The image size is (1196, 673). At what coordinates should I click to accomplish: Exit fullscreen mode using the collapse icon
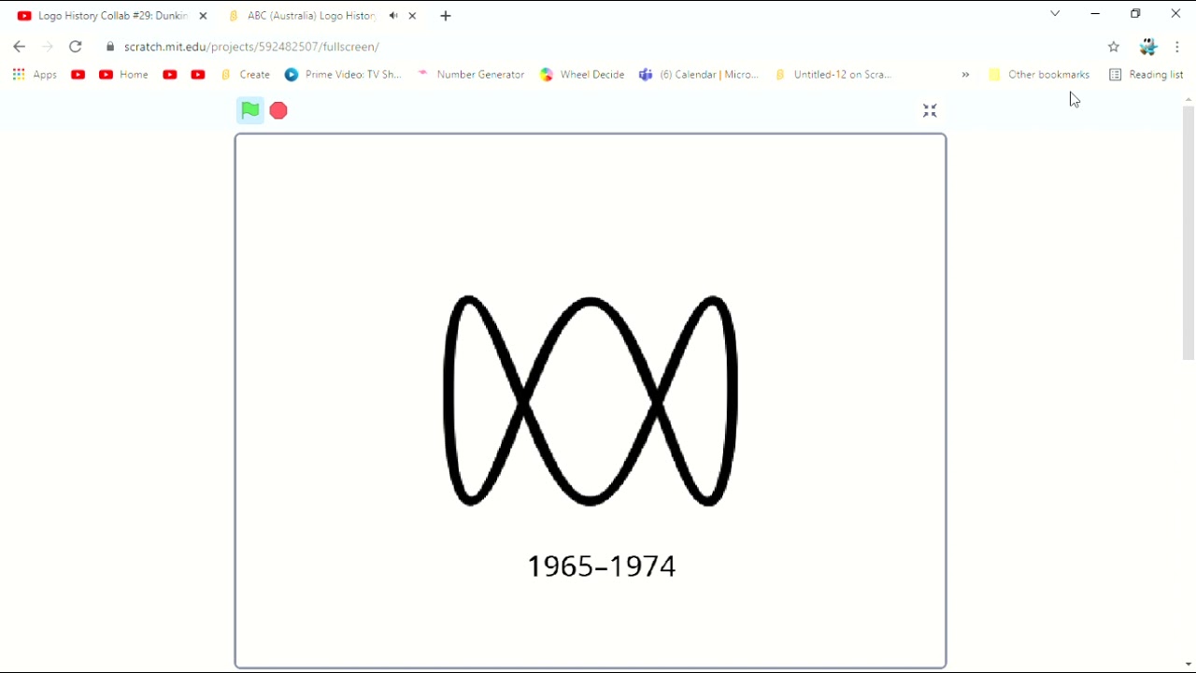[x=930, y=110]
